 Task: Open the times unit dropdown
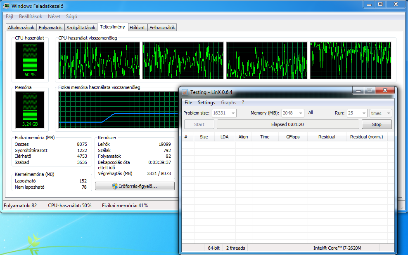(381, 113)
